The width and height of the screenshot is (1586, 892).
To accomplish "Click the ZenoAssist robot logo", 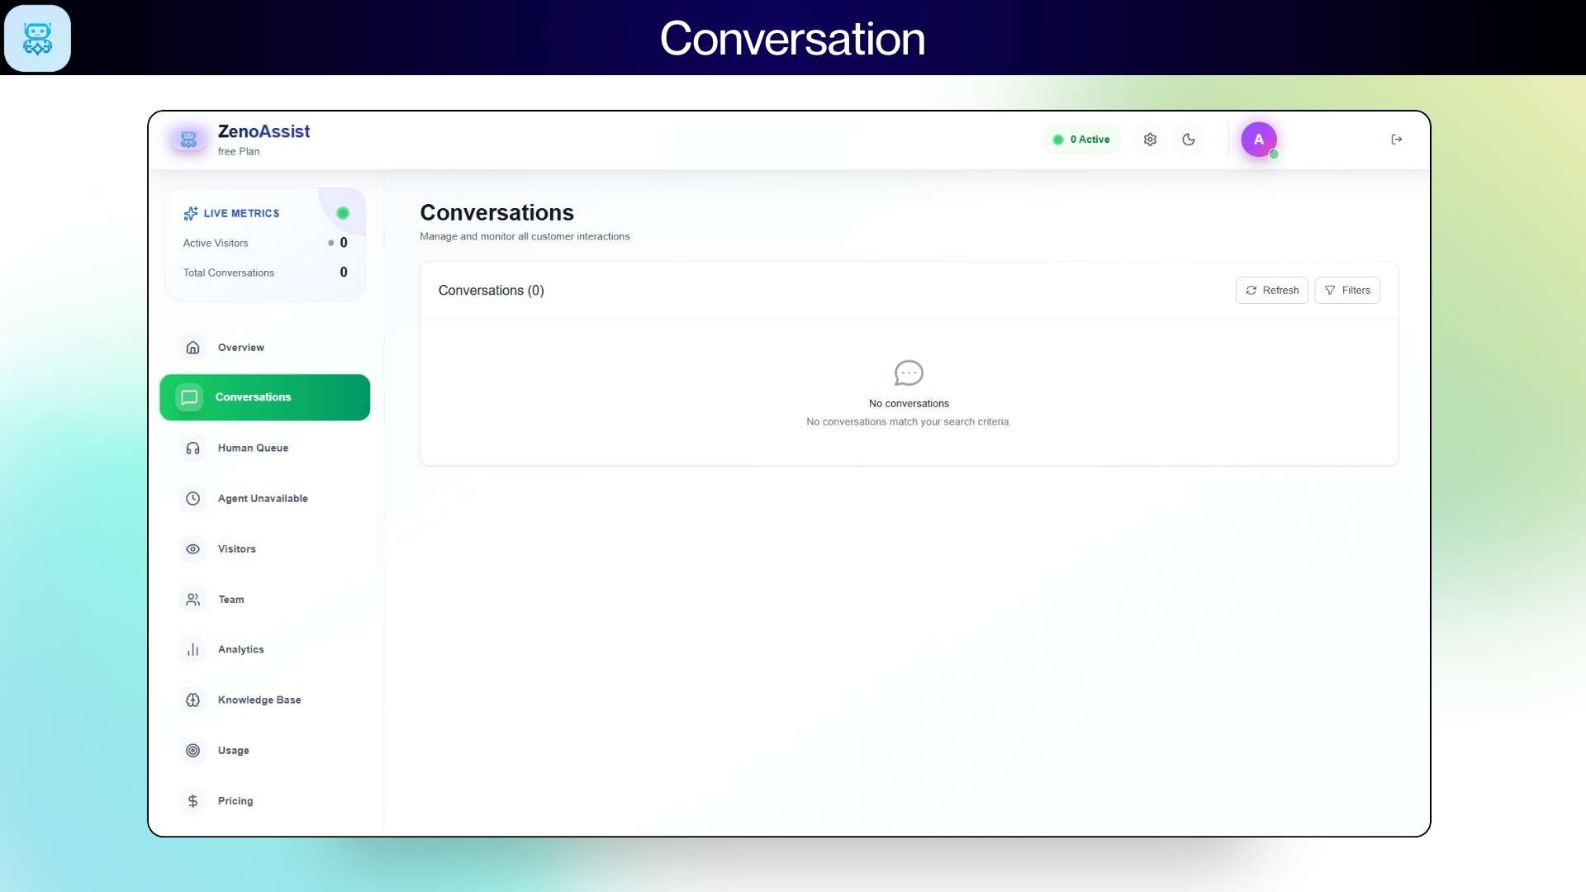I will tap(188, 139).
